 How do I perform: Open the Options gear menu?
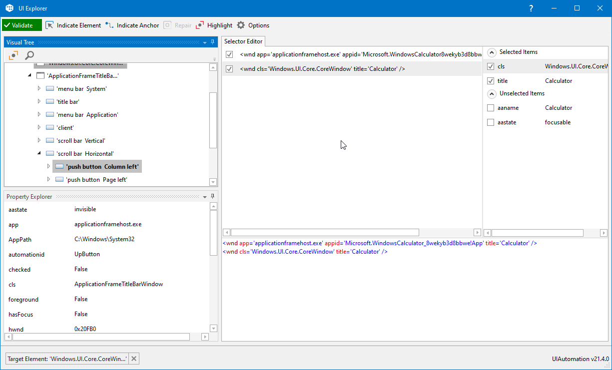(x=253, y=25)
